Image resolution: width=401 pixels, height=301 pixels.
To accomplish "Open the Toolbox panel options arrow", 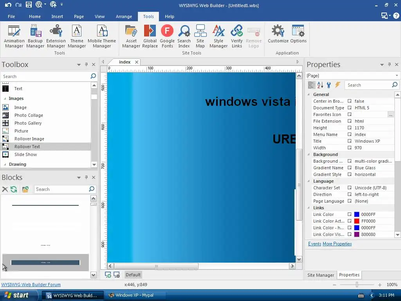I will click(79, 65).
